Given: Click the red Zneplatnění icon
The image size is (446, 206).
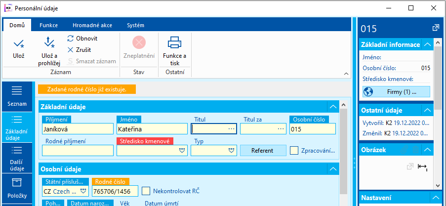Looking at the screenshot, I should coord(139,42).
